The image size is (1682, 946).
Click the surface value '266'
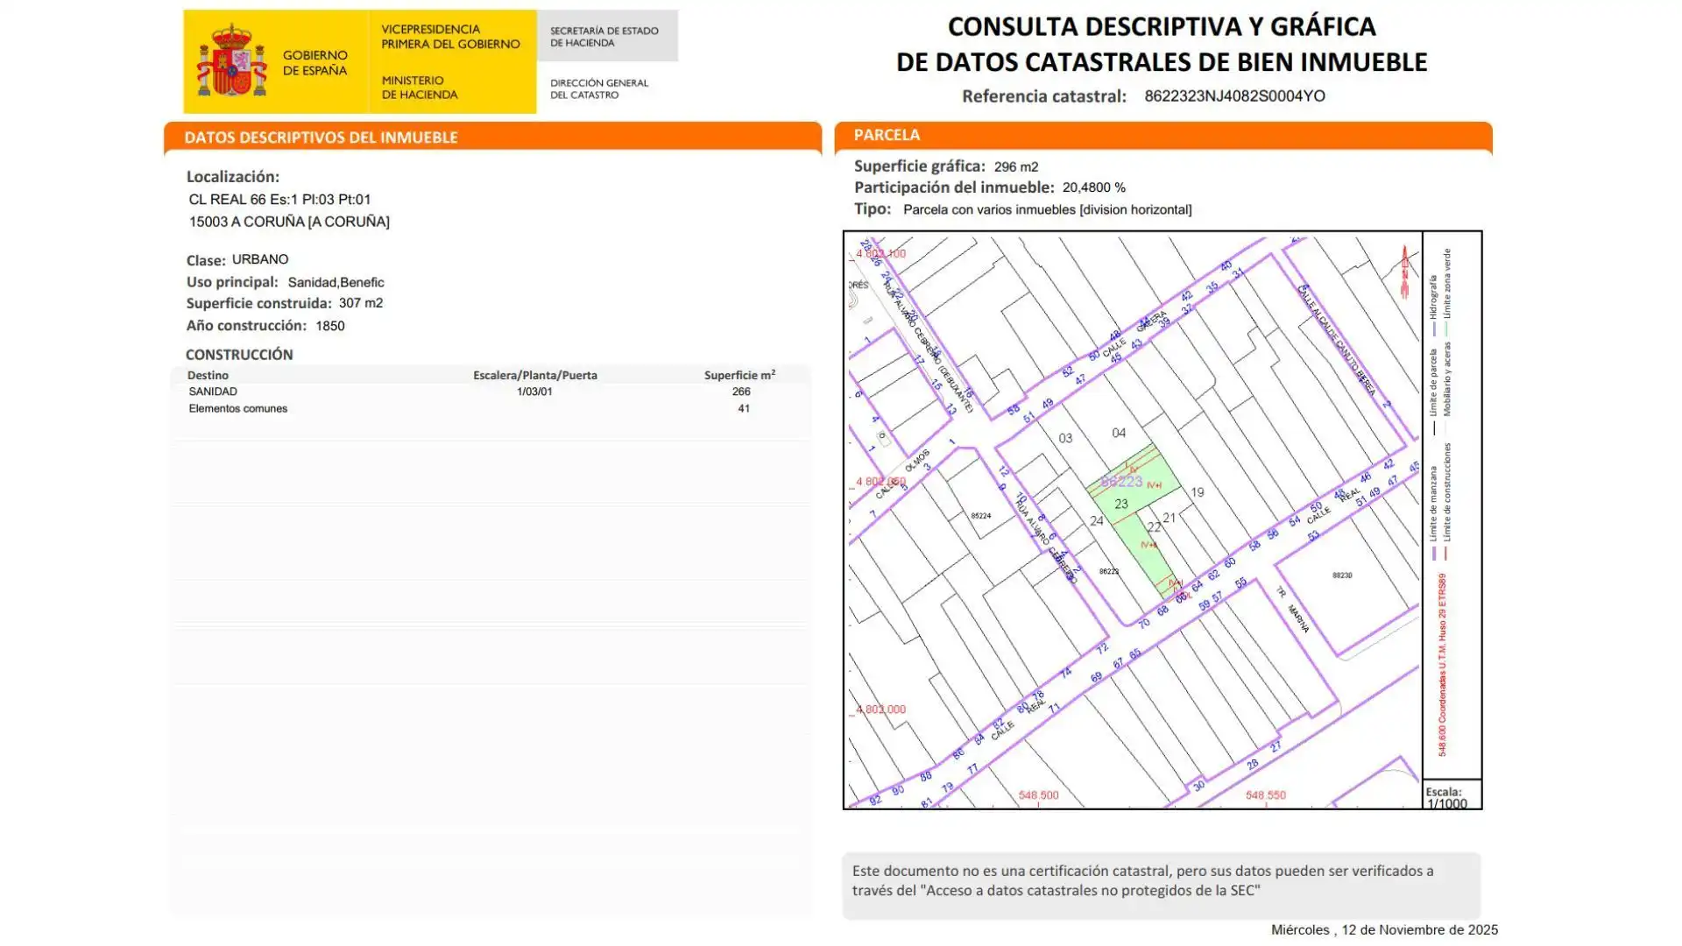click(x=741, y=392)
